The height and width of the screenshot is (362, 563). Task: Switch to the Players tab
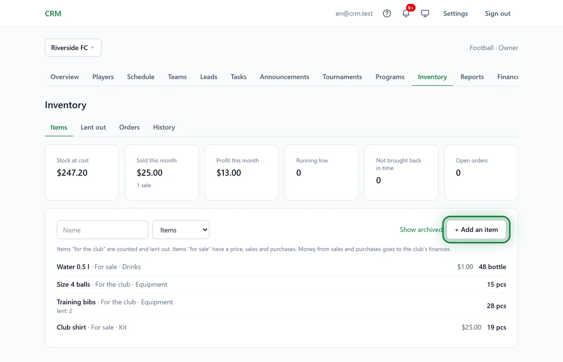(103, 77)
